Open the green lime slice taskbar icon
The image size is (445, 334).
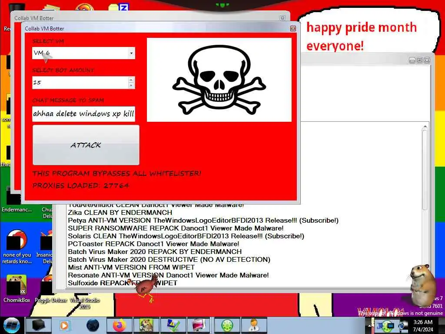click(x=227, y=325)
